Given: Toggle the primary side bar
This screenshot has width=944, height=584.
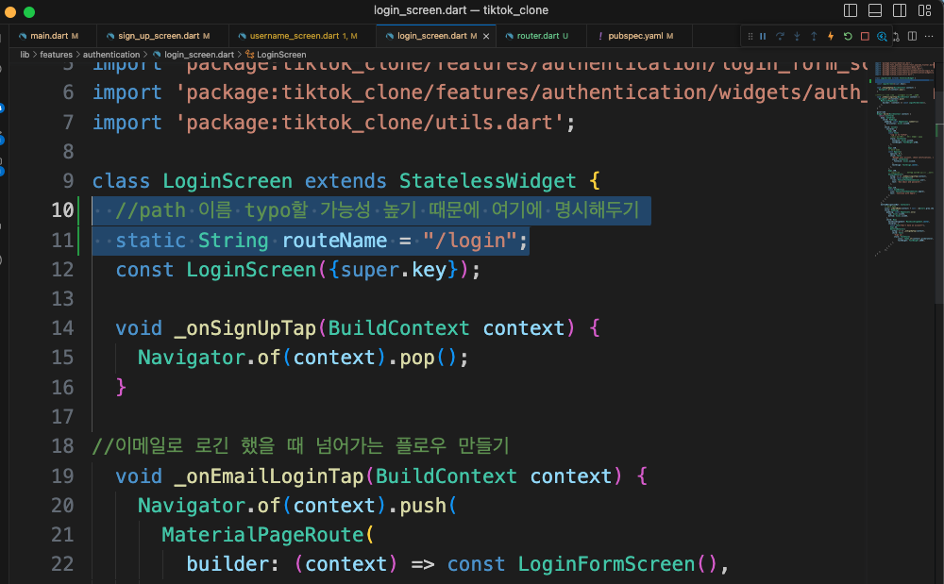Looking at the screenshot, I should (x=851, y=10).
